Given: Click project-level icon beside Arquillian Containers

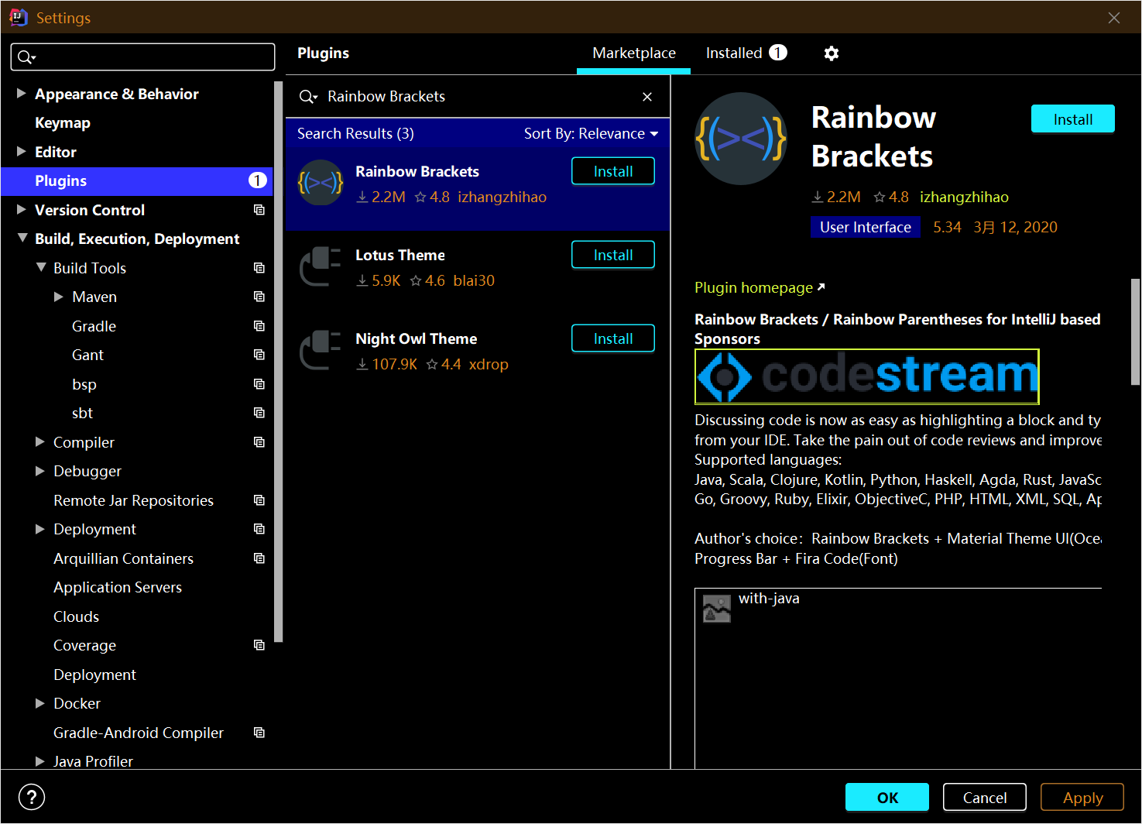Looking at the screenshot, I should tap(259, 558).
